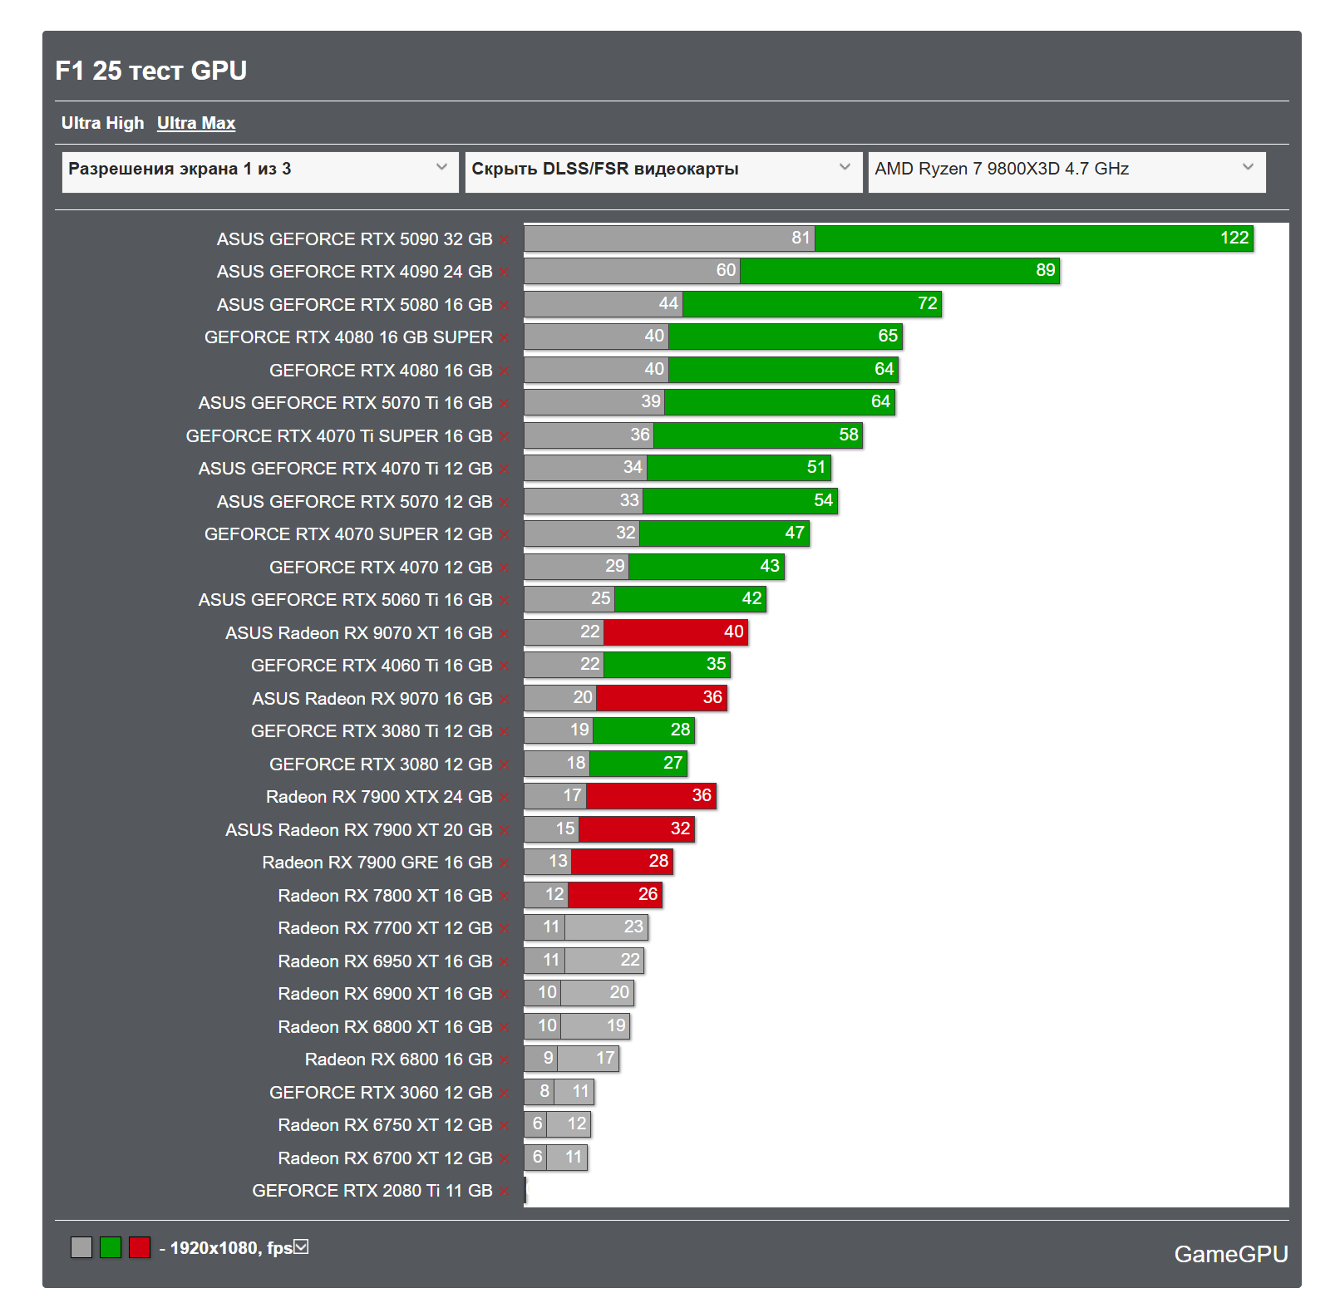Viewport: 1340px width, 1293px height.
Task: Remove ASUS GEFORCE RTX 5080 16 GB row
Action: point(505,305)
